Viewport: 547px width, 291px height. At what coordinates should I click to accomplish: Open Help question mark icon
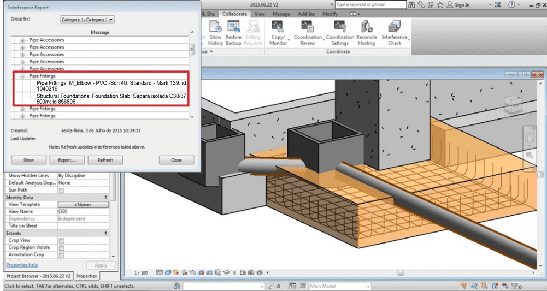(x=511, y=4)
